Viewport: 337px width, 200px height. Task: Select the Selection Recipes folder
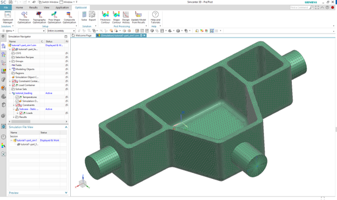pos(25,57)
